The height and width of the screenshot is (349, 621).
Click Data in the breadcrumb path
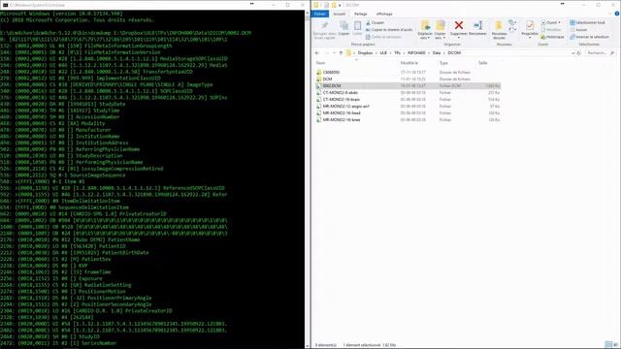[x=437, y=53]
